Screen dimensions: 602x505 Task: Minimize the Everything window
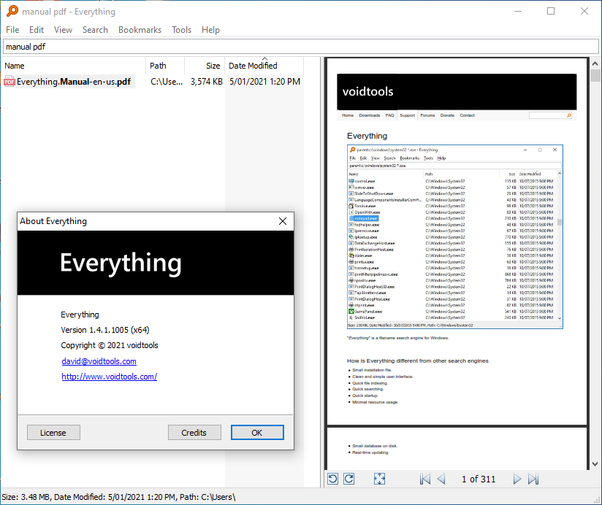pyautogui.click(x=518, y=11)
